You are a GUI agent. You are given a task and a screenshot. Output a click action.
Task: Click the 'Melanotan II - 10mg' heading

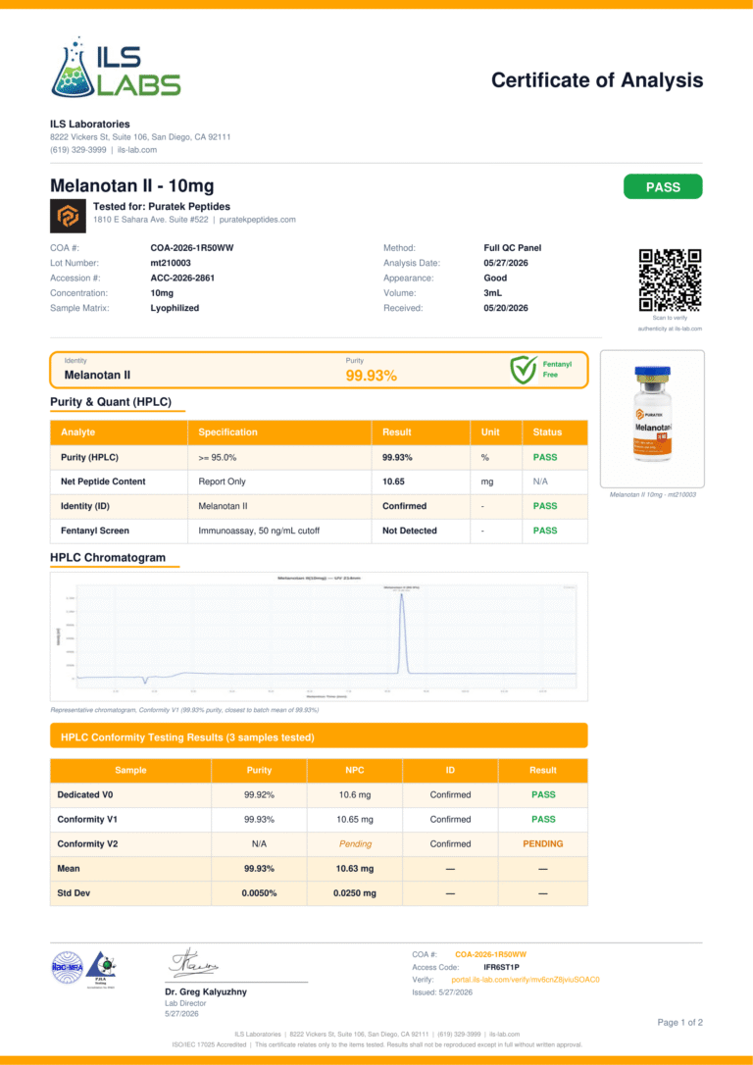point(131,185)
